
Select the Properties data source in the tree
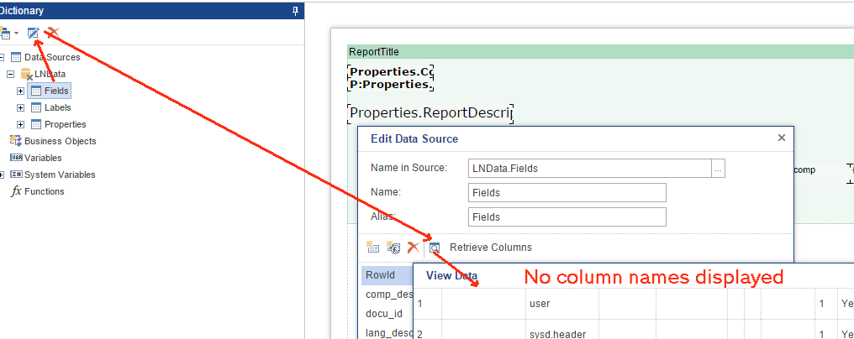point(66,125)
